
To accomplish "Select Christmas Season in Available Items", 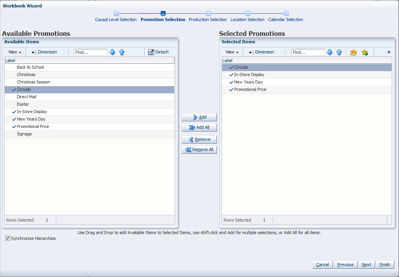I will pyautogui.click(x=89, y=82).
